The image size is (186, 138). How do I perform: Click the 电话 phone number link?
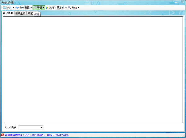pyautogui.click(x=58, y=135)
